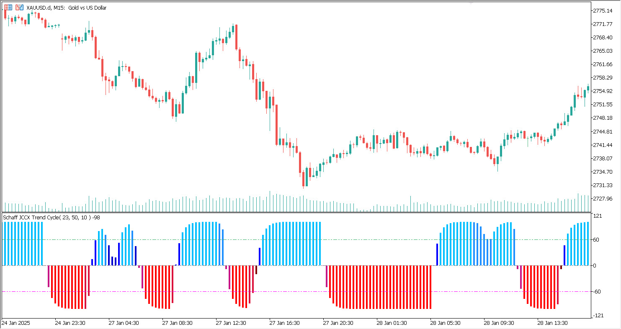The width and height of the screenshot is (621, 329).
Task: Click the 28 Jan 13:30 time label
Action: (x=553, y=323)
